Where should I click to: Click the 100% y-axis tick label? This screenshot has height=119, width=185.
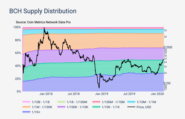[17, 27]
